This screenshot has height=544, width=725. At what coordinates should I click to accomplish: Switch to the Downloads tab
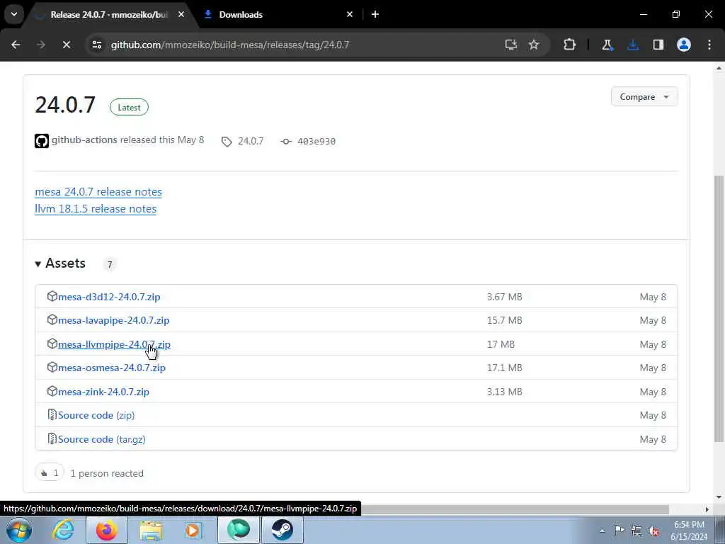tap(277, 14)
